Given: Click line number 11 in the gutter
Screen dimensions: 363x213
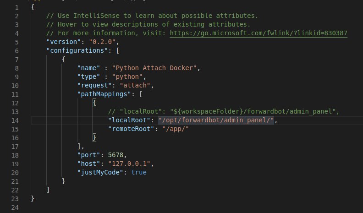Looking at the screenshot, I should tap(15, 94).
